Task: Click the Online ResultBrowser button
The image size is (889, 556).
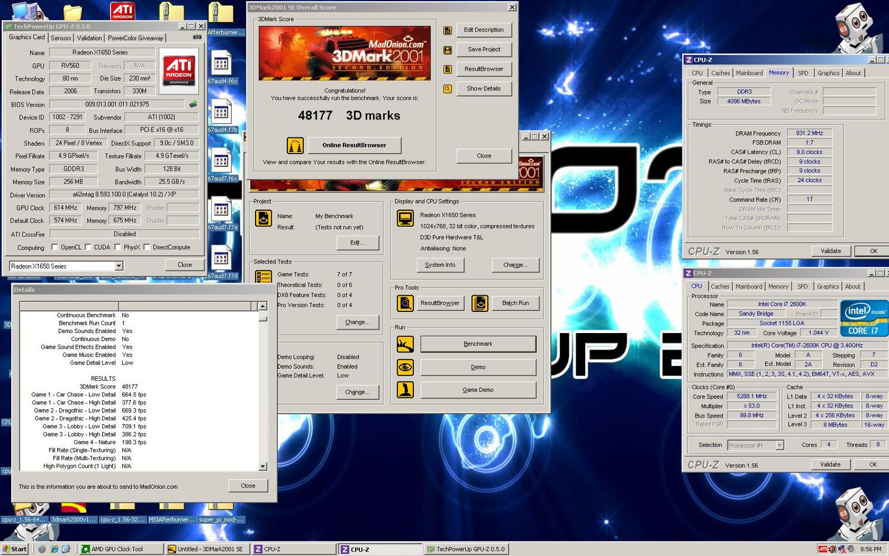Action: click(x=354, y=146)
